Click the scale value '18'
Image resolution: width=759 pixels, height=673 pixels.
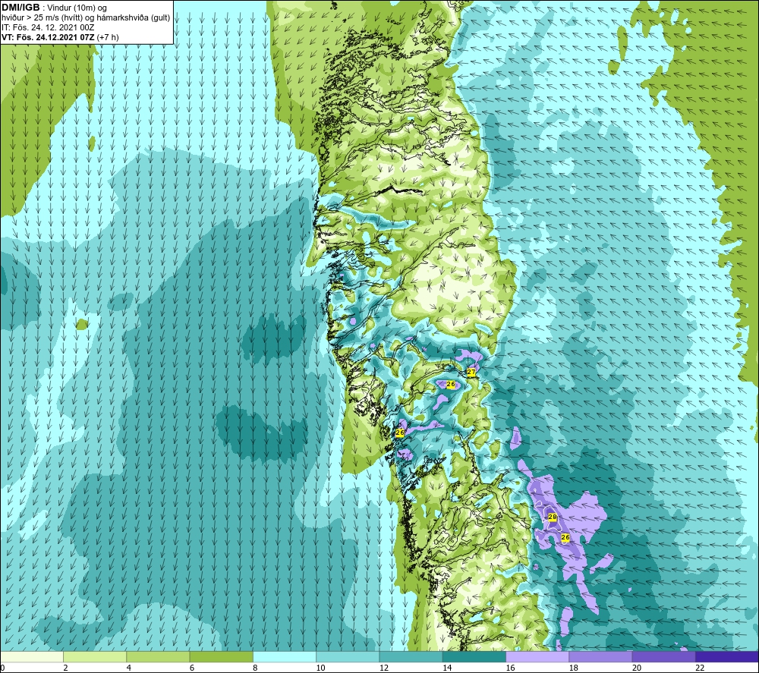point(573,668)
